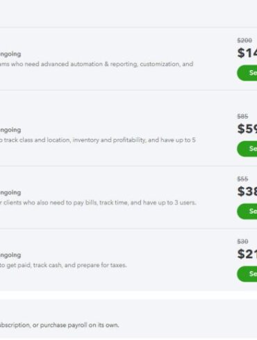Click the ongoing label above the inventory and profitability text
This screenshot has height=340, width=257.
click(10, 130)
